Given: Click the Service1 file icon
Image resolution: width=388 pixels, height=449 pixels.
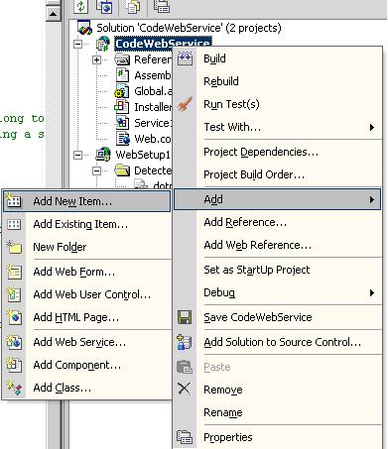Looking at the screenshot, I should tap(122, 123).
